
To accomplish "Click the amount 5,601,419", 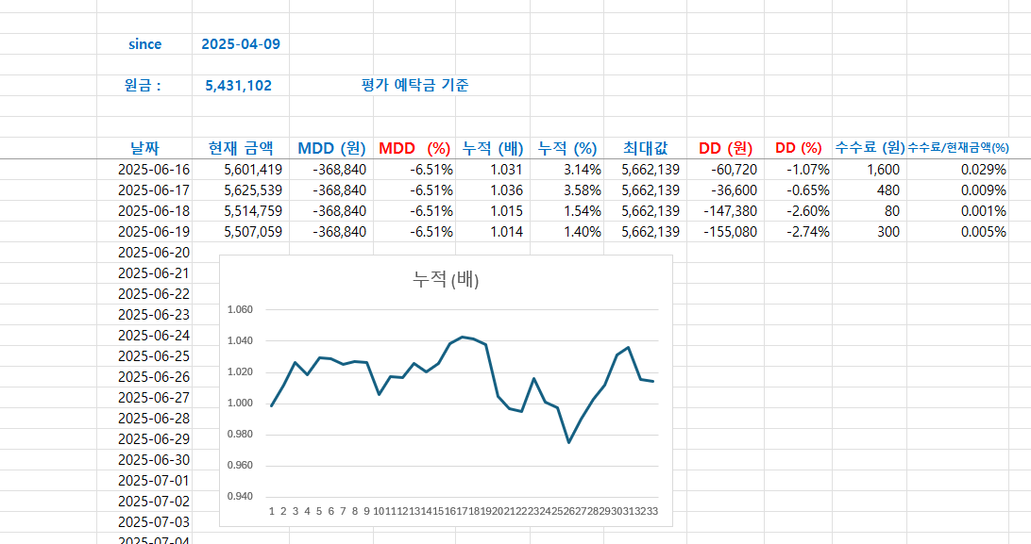I will click(253, 170).
